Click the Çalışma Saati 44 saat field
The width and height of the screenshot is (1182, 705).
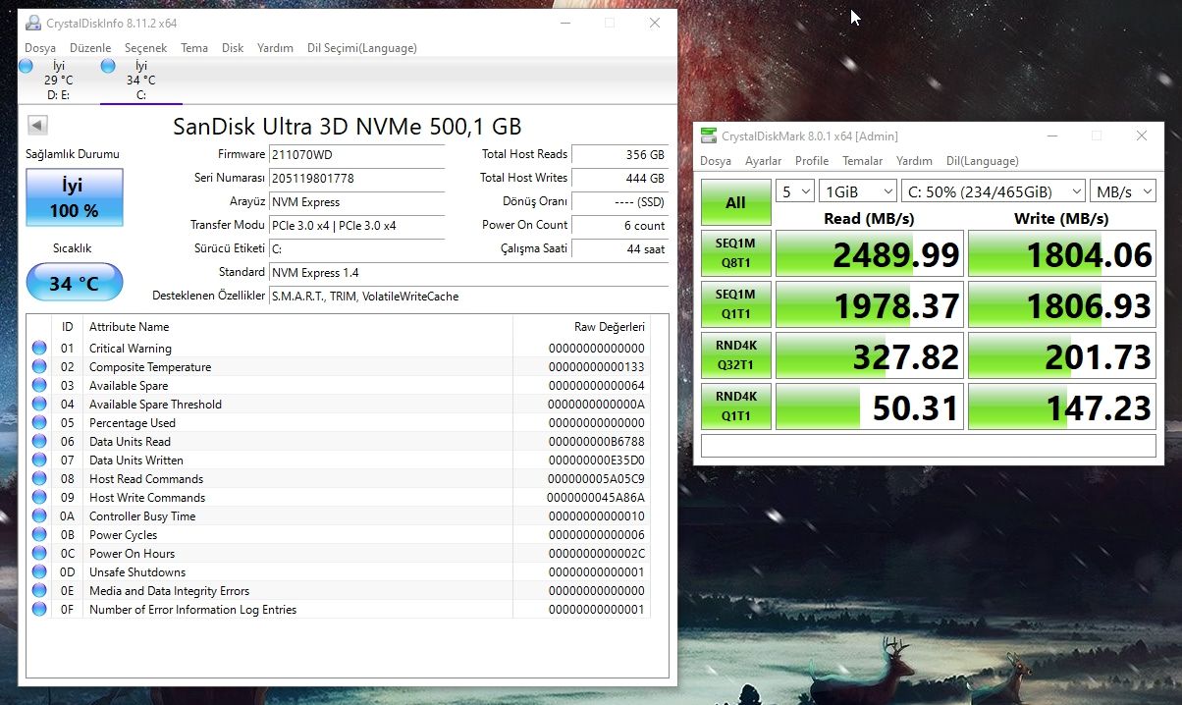(x=619, y=248)
